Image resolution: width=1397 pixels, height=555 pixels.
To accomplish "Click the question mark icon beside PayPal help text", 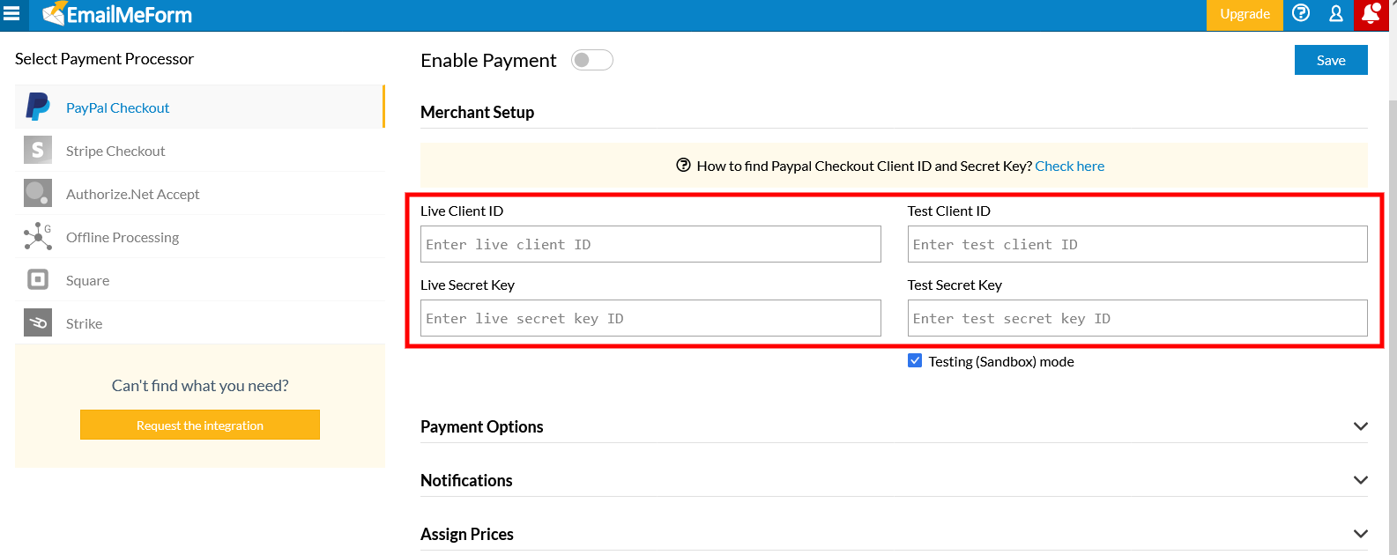I will (683, 166).
